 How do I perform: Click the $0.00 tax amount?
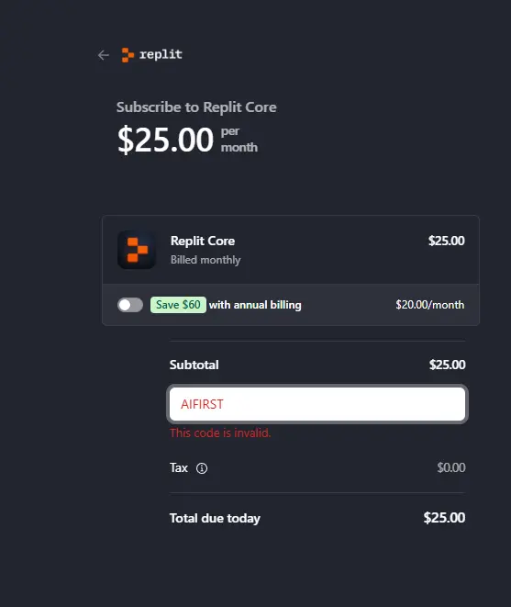(x=451, y=467)
